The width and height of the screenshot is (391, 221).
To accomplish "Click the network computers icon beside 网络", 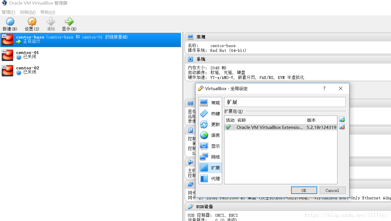I will tap(204, 157).
